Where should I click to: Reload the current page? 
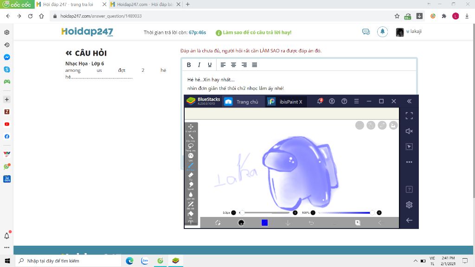coord(30,16)
